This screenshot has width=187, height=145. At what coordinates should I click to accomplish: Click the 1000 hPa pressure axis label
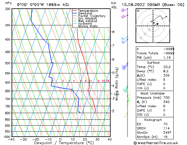point(7,137)
